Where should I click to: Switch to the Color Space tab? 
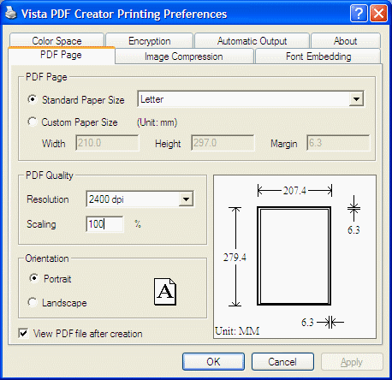pyautogui.click(x=56, y=40)
